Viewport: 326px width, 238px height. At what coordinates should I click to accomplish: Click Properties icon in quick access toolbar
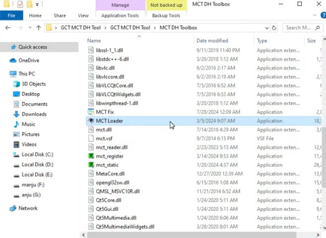point(20,4)
